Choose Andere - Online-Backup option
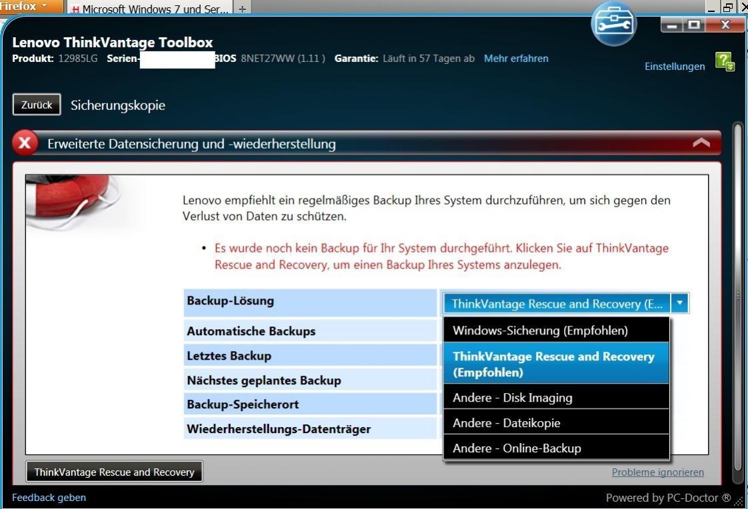Screen dimensions: 748x509 [556, 448]
